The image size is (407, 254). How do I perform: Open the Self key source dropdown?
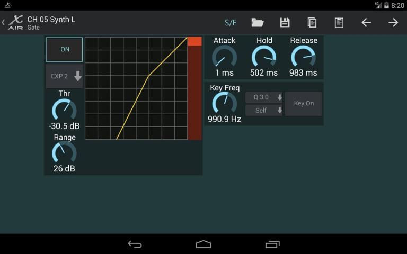pos(264,110)
